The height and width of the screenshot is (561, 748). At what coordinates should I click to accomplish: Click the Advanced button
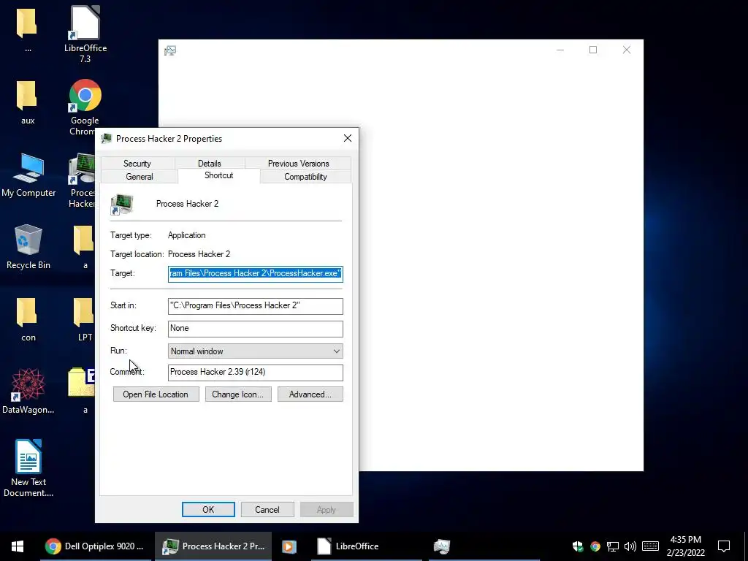click(310, 394)
